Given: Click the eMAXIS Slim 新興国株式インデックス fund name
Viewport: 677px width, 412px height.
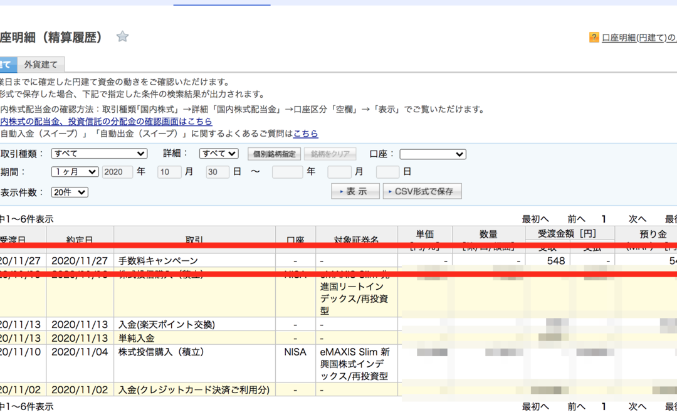Looking at the screenshot, I should click(357, 364).
